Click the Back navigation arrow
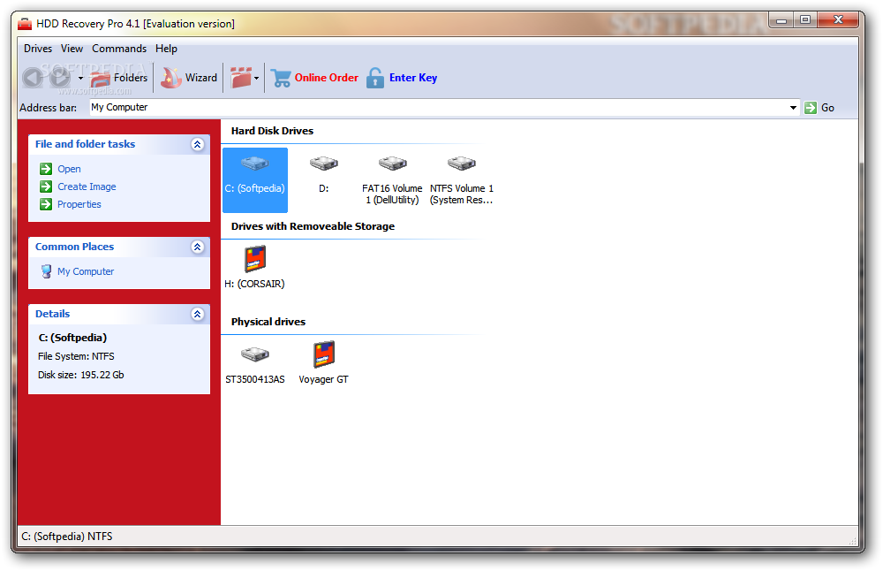This screenshot has width=883, height=571. pyautogui.click(x=33, y=77)
